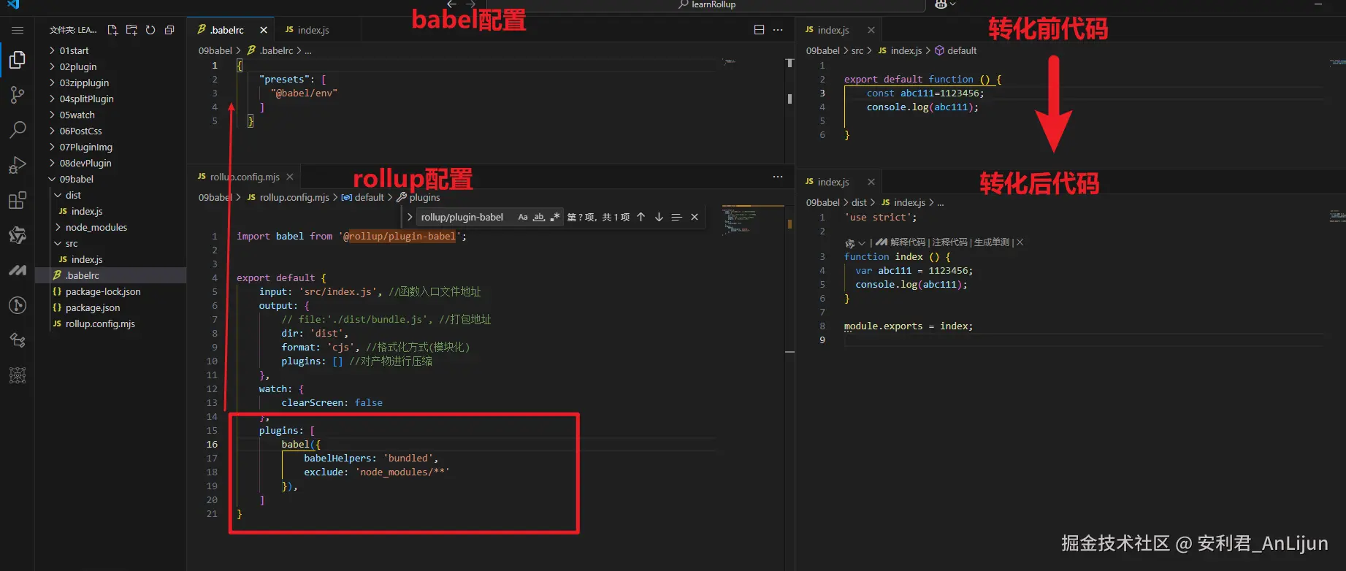This screenshot has width=1346, height=571.
Task: Go to next find match arrow
Action: coord(659,217)
